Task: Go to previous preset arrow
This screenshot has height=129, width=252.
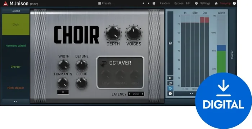Action: 143,3
